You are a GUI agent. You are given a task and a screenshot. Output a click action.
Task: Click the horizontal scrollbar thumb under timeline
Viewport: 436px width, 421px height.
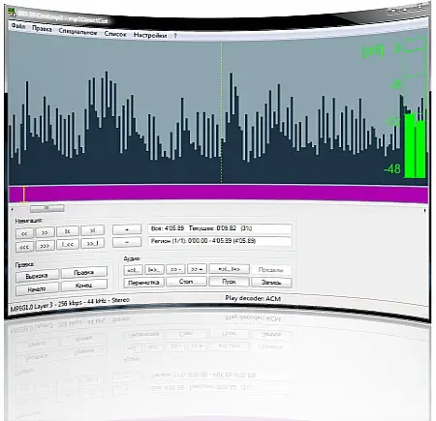tap(47, 208)
